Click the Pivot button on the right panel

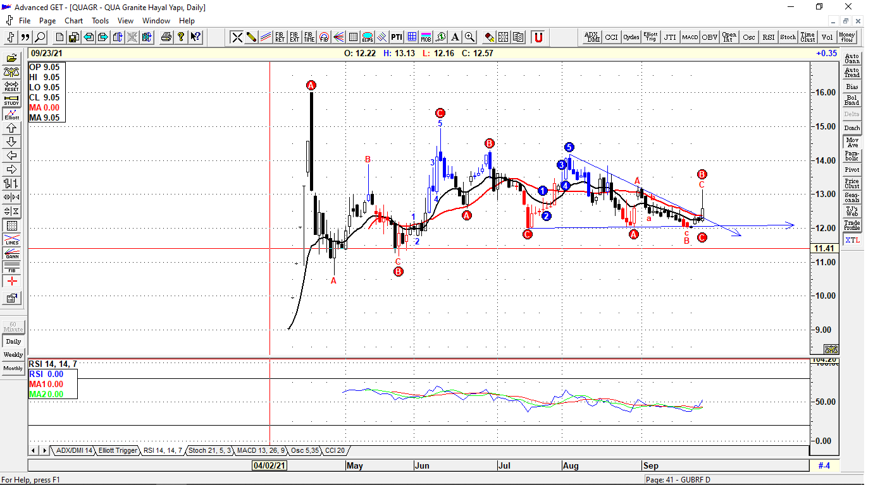[x=852, y=170]
